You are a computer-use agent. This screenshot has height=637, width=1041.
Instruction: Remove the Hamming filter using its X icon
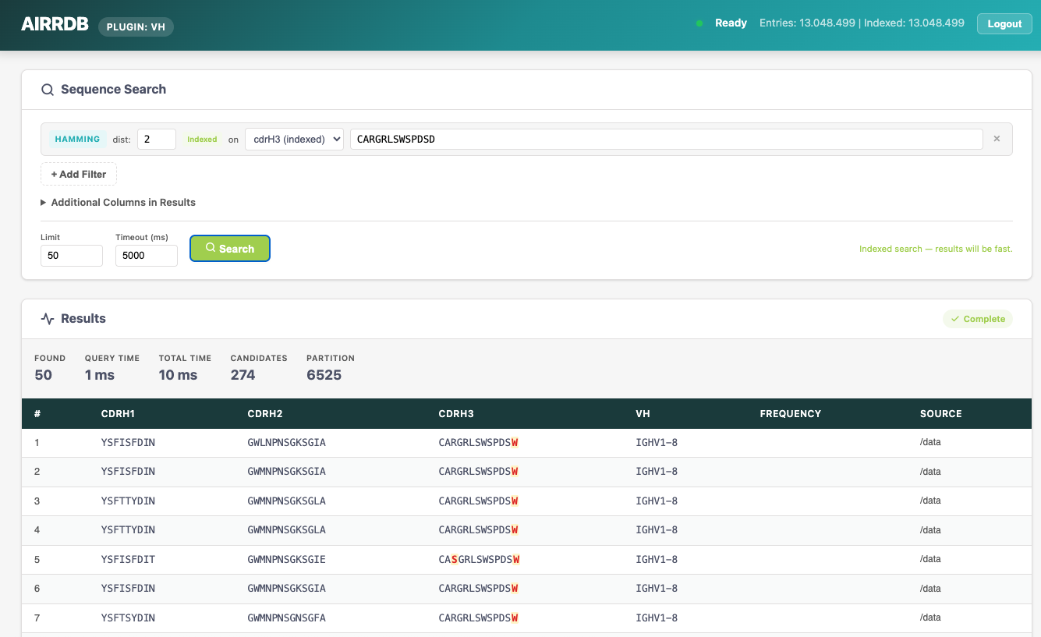coord(997,138)
